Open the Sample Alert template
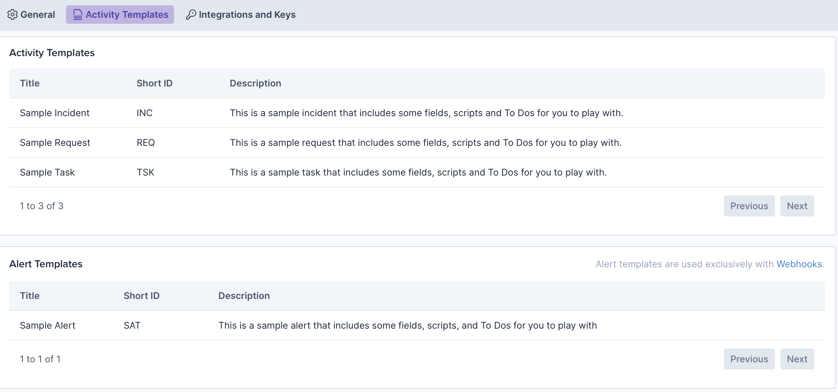Screen dimensions: 838x392 48,325
